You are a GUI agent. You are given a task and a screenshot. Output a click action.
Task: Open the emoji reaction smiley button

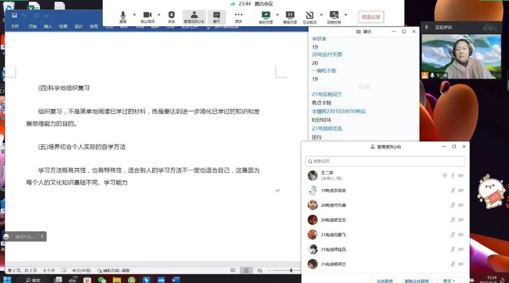click(6, 236)
